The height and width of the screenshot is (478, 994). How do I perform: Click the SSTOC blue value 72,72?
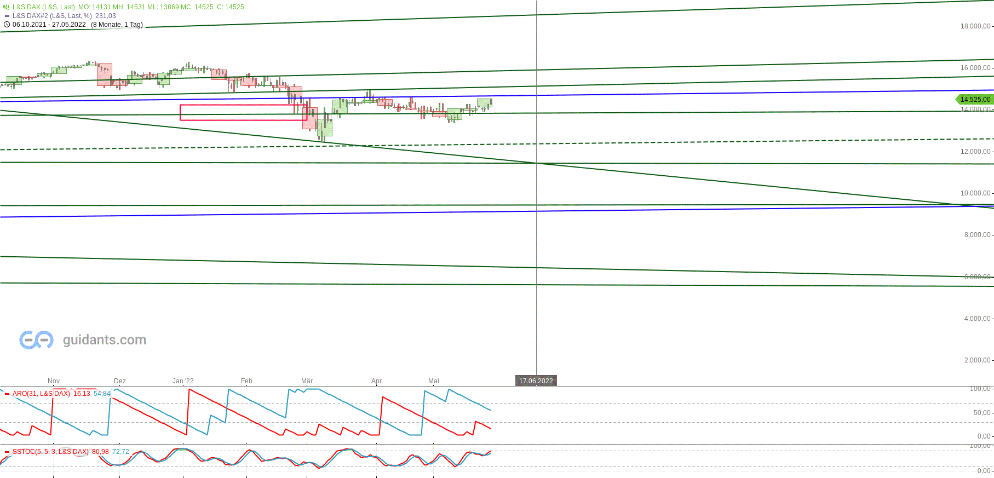coord(120,452)
